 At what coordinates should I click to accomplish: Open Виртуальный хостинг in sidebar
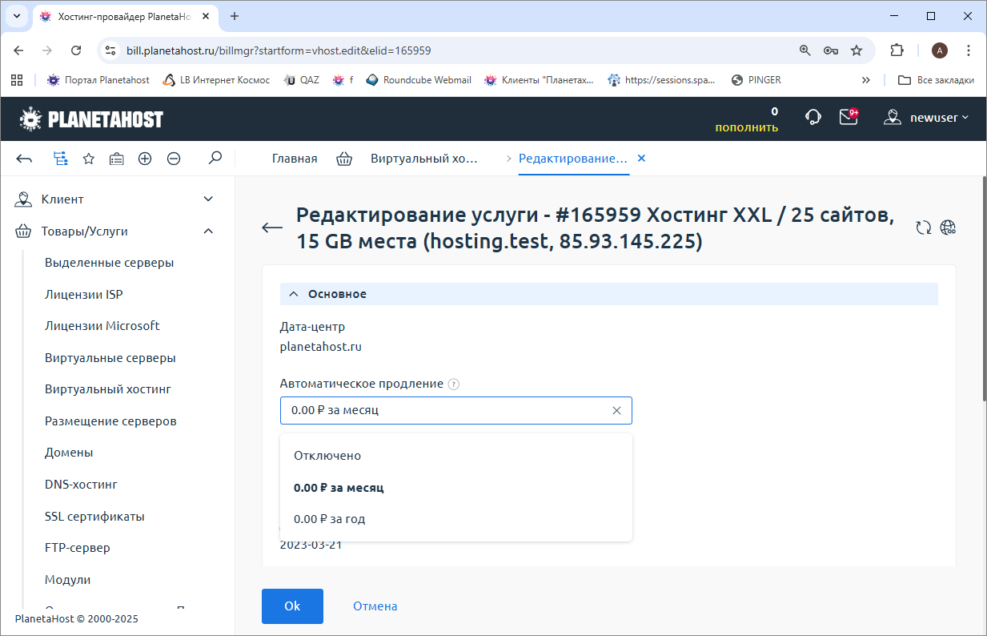pyautogui.click(x=108, y=389)
